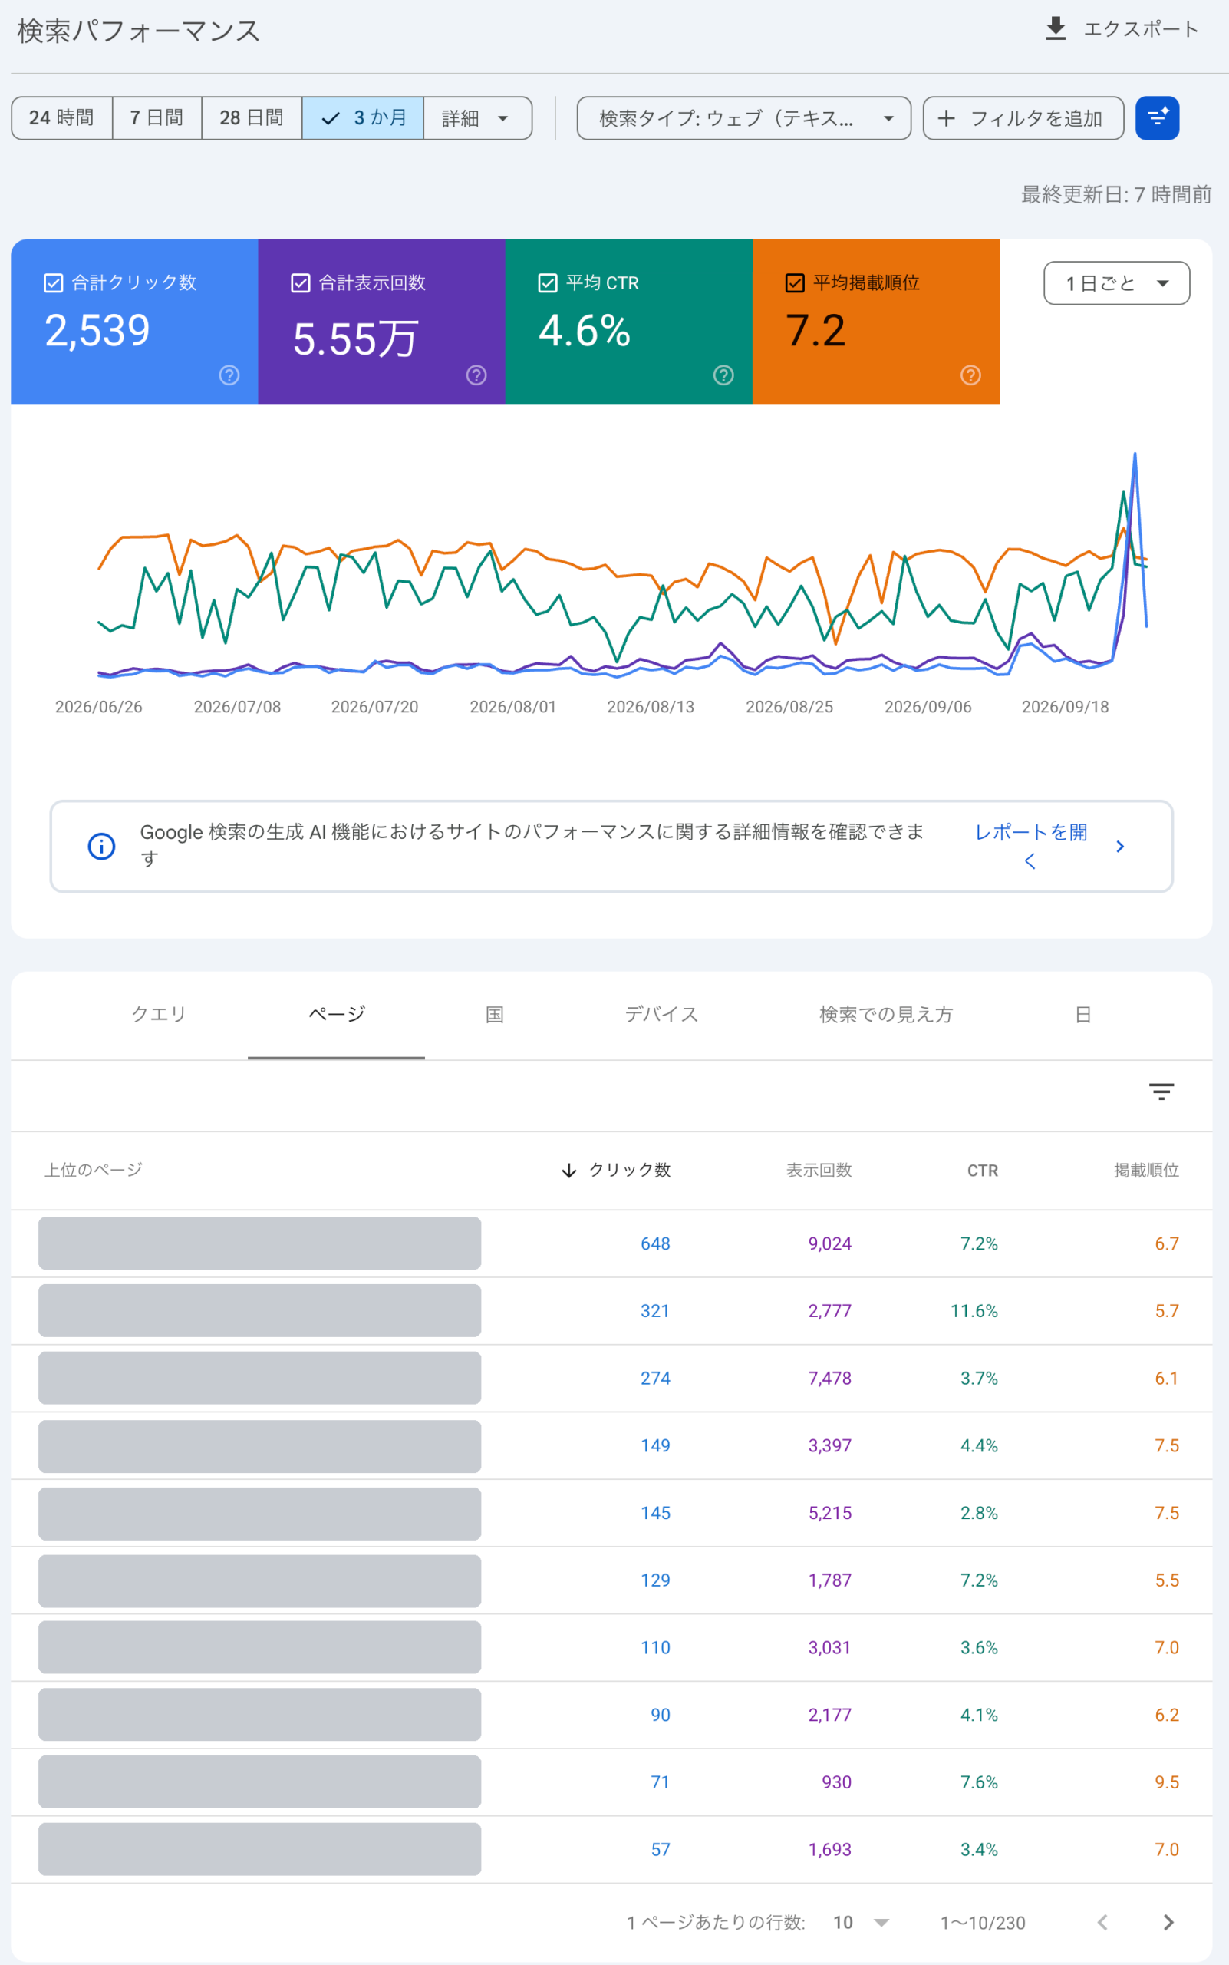Click the export download icon
The image size is (1229, 1965).
pyautogui.click(x=1055, y=28)
